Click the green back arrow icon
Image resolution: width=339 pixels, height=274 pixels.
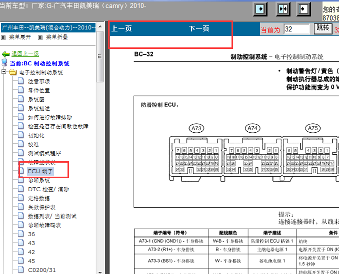(x=5, y=54)
